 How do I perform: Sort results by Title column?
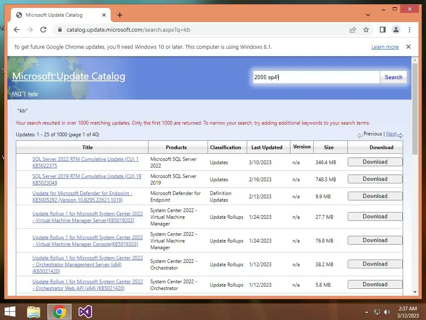tap(87, 147)
